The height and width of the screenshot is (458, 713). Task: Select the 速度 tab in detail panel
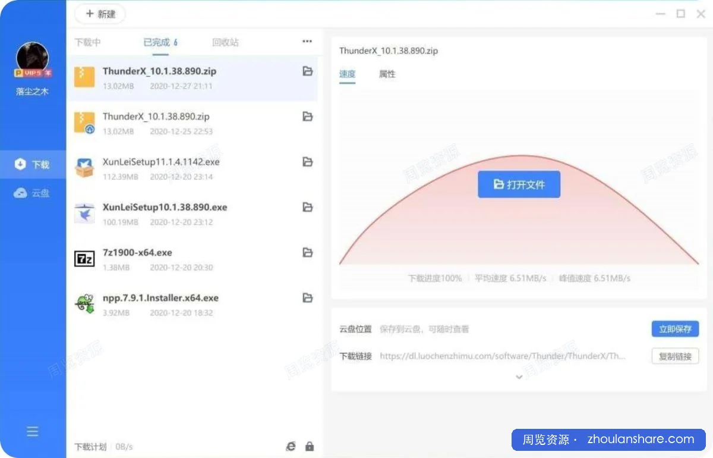pos(348,74)
